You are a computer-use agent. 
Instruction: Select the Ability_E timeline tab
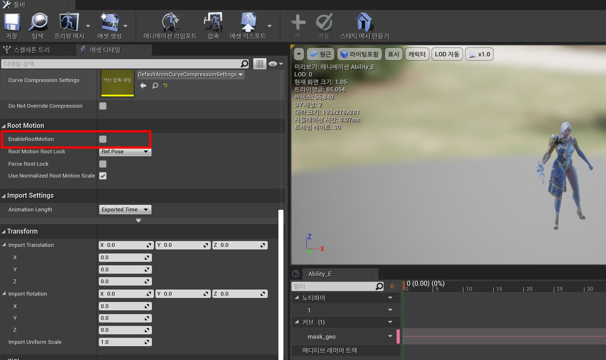click(x=320, y=274)
